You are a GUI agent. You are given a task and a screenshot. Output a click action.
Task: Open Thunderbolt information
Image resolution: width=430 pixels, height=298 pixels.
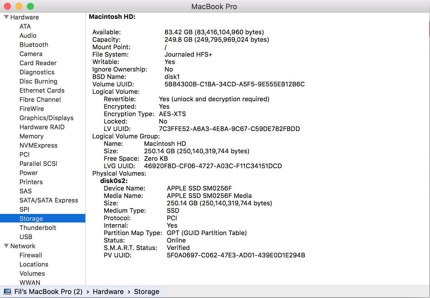[38, 228]
